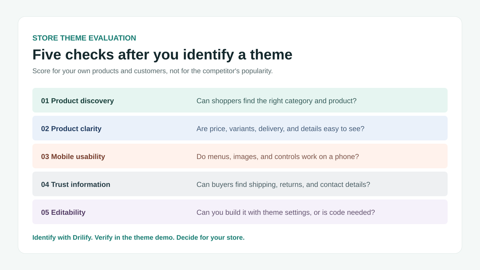Select the '03 Mobile usability' label
The image size is (480, 270).
coord(73,157)
